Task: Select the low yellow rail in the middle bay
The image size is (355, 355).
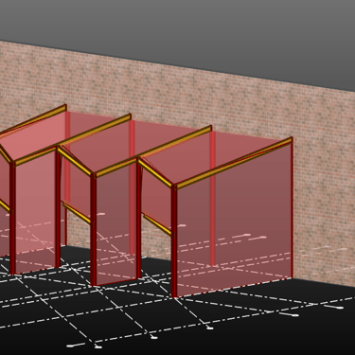Action: click(76, 213)
